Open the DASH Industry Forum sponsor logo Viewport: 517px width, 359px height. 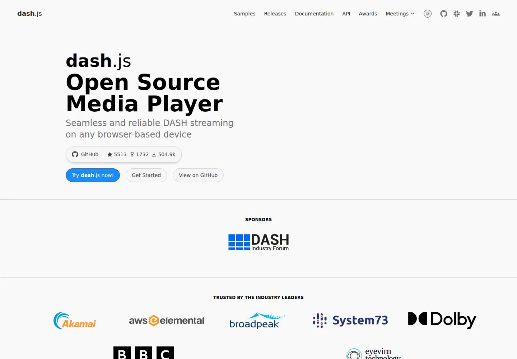coord(258,242)
